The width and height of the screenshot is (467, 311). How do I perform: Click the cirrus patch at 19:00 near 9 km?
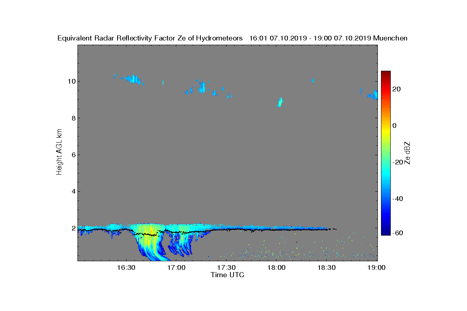373,95
